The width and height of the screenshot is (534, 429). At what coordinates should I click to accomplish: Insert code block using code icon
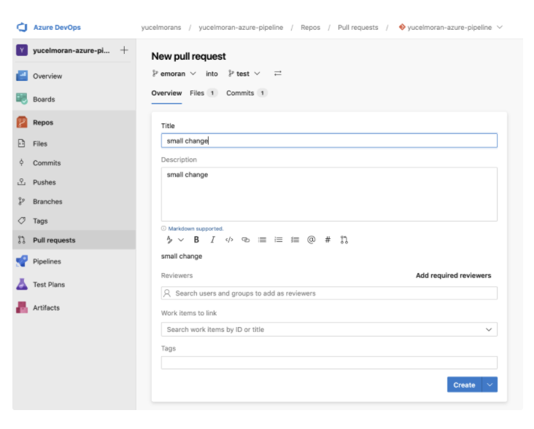coord(229,240)
